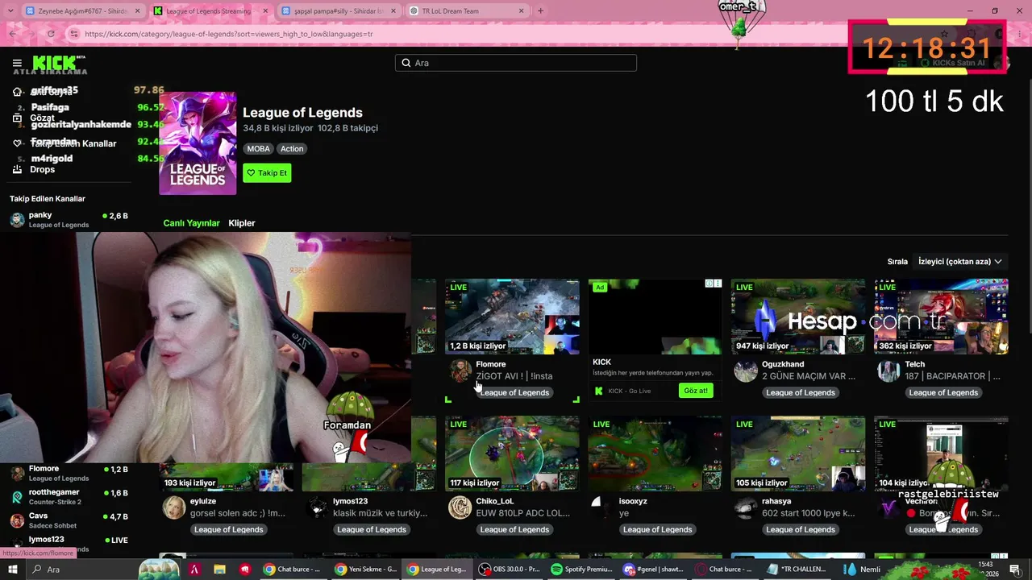Click the green Göz at! ad button

point(696,391)
